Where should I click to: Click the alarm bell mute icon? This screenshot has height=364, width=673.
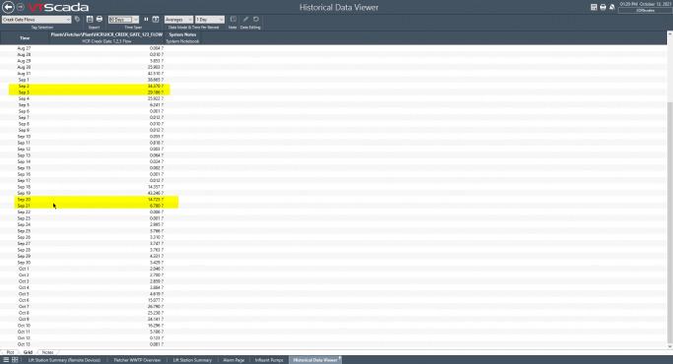point(612,7)
